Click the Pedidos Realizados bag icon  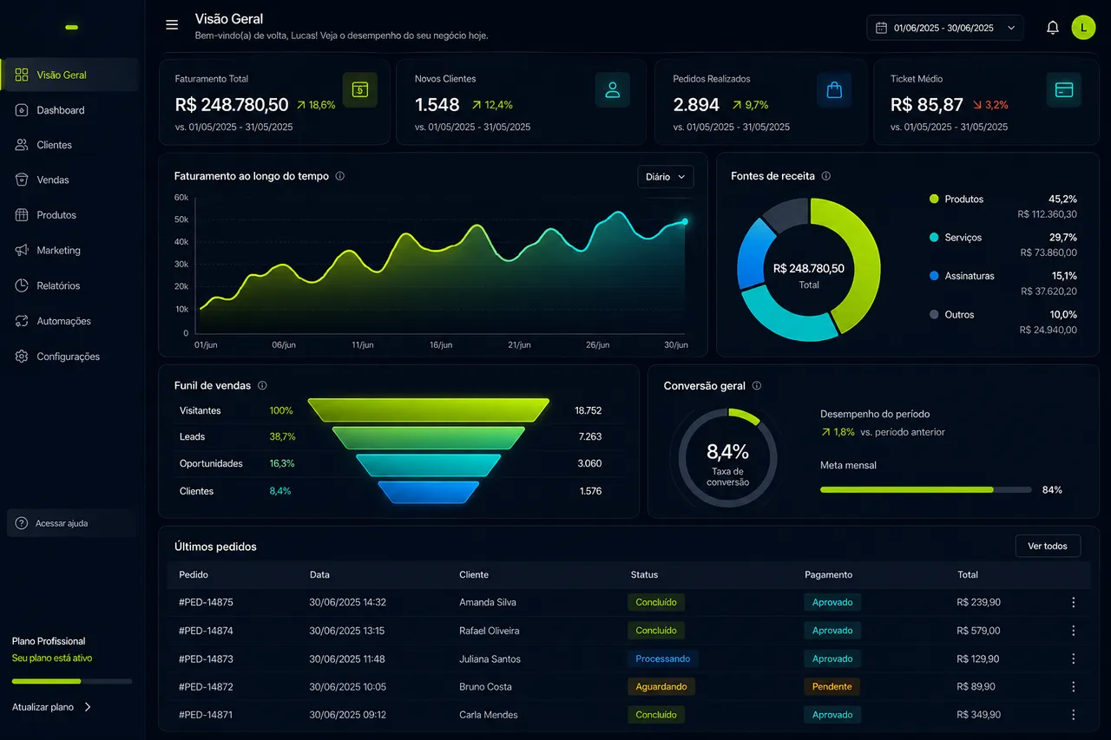834,89
